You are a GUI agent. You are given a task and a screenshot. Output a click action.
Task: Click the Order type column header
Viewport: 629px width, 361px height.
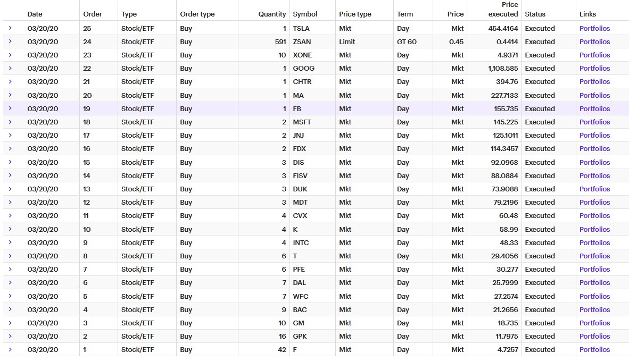point(197,14)
